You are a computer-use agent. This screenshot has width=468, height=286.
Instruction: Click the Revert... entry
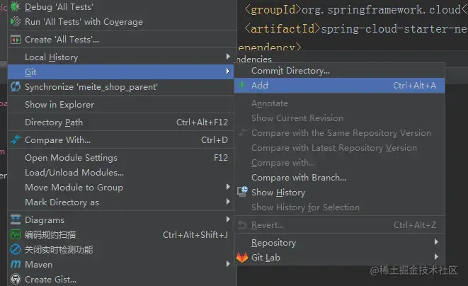[x=340, y=225]
